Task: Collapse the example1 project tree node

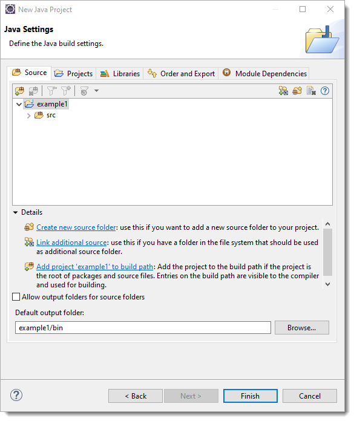Action: tap(19, 104)
